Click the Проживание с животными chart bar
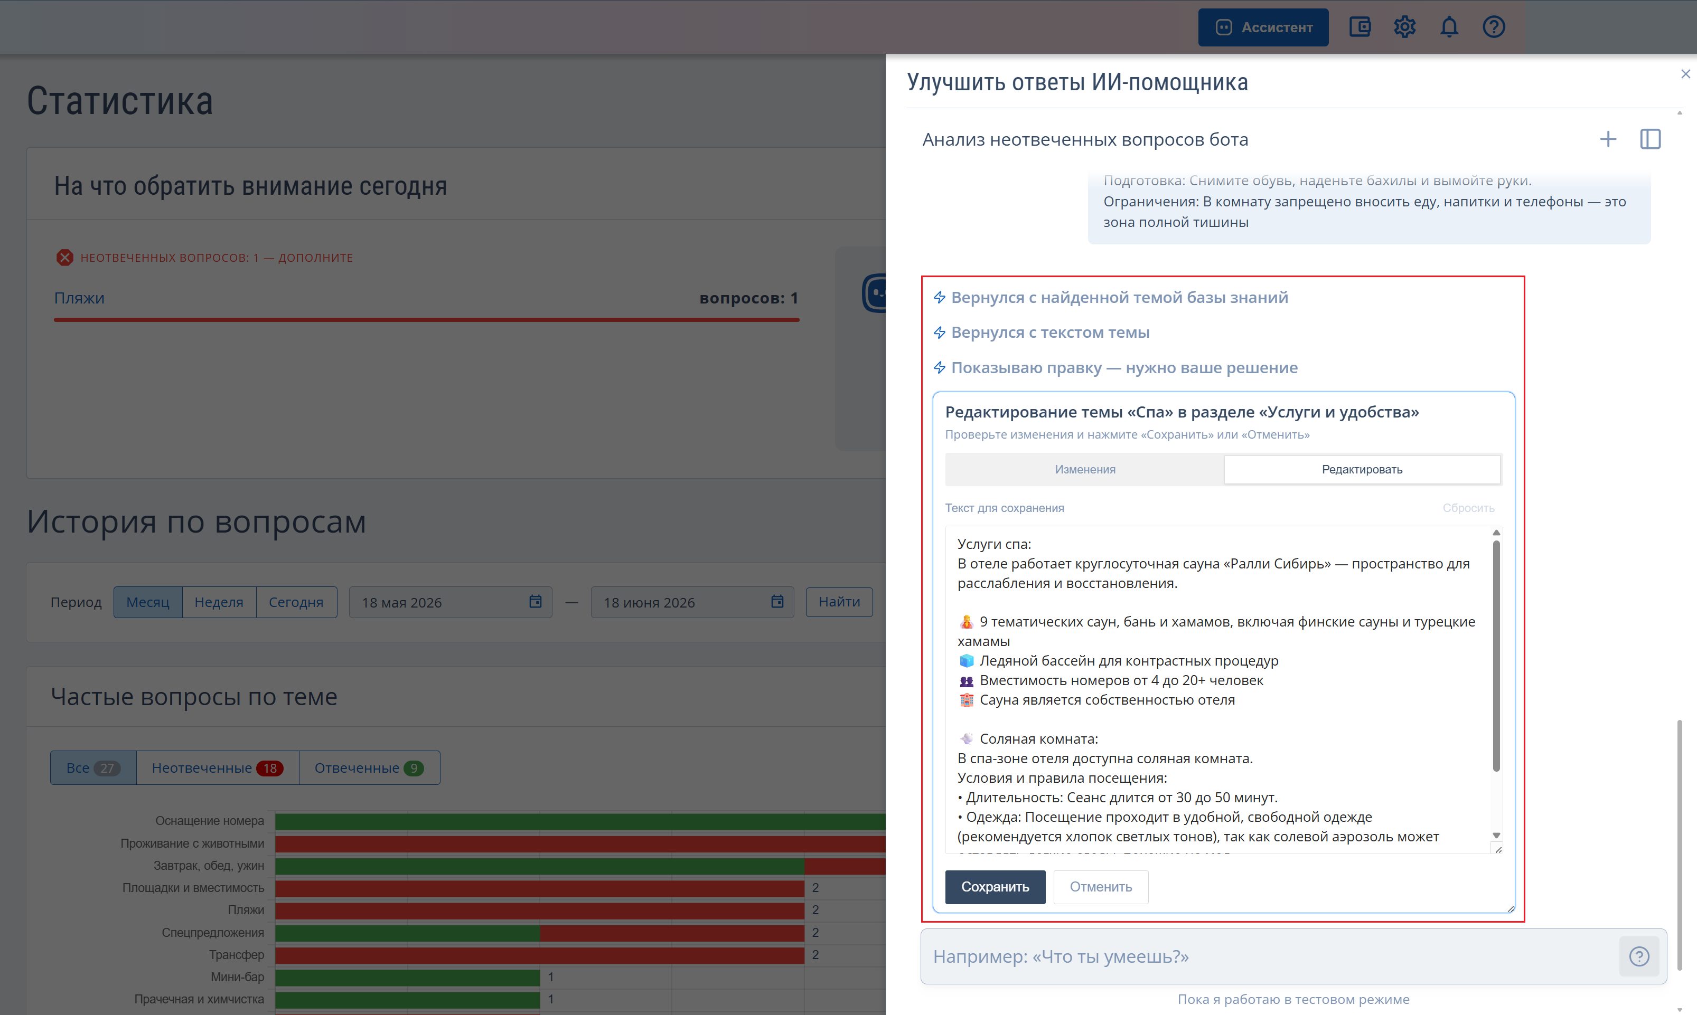1697x1015 pixels. click(580, 844)
